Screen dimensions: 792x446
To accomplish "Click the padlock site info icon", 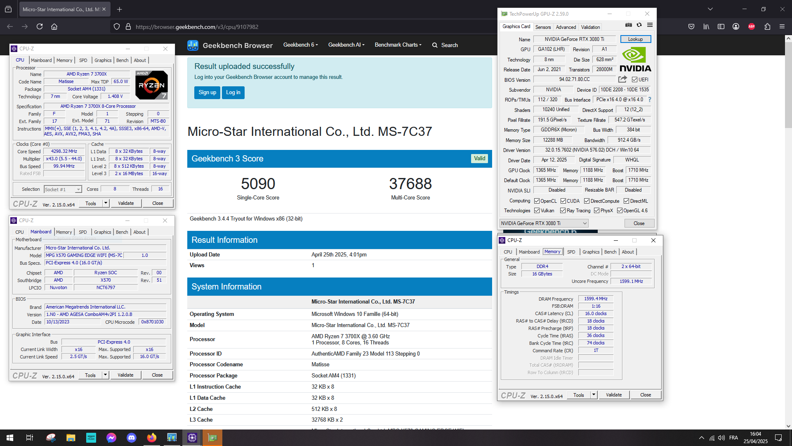I will pos(128,27).
